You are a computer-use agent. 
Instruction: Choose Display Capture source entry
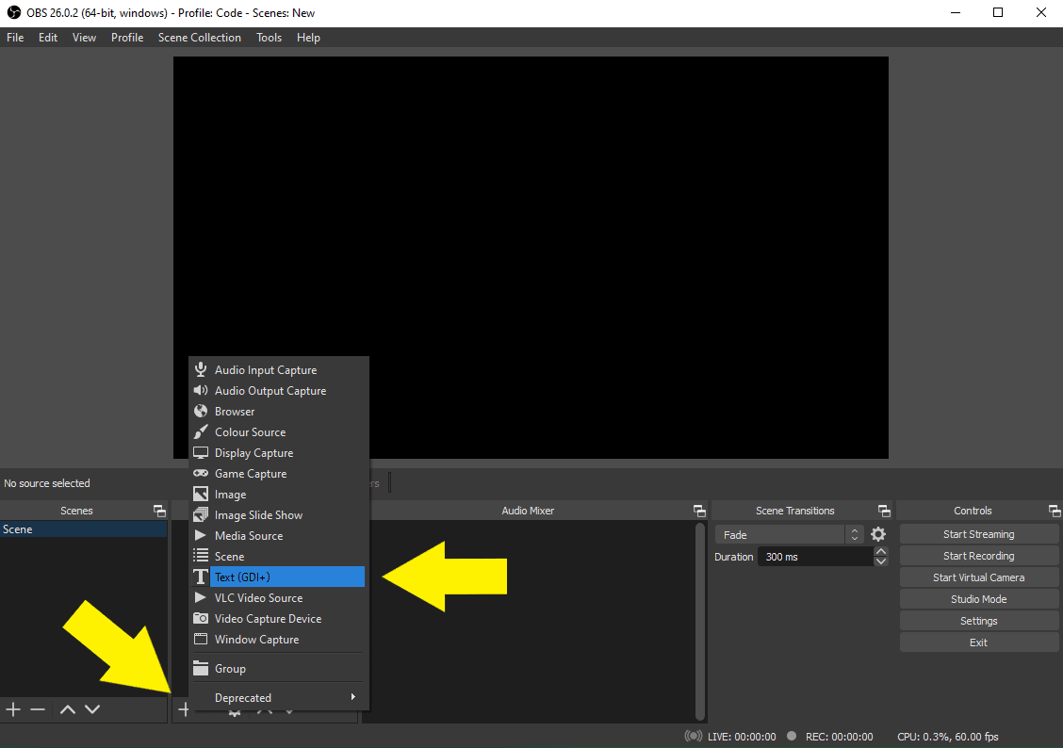pos(279,452)
